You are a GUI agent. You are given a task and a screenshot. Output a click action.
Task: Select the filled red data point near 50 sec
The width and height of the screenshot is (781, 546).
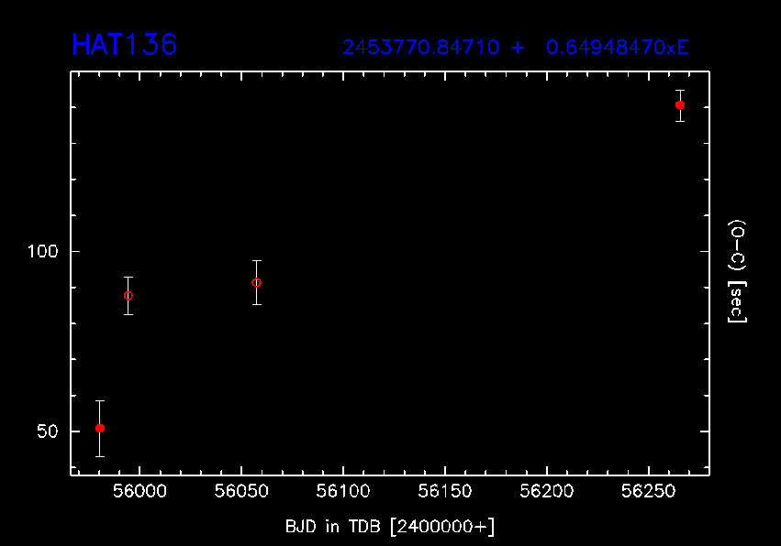click(x=100, y=428)
